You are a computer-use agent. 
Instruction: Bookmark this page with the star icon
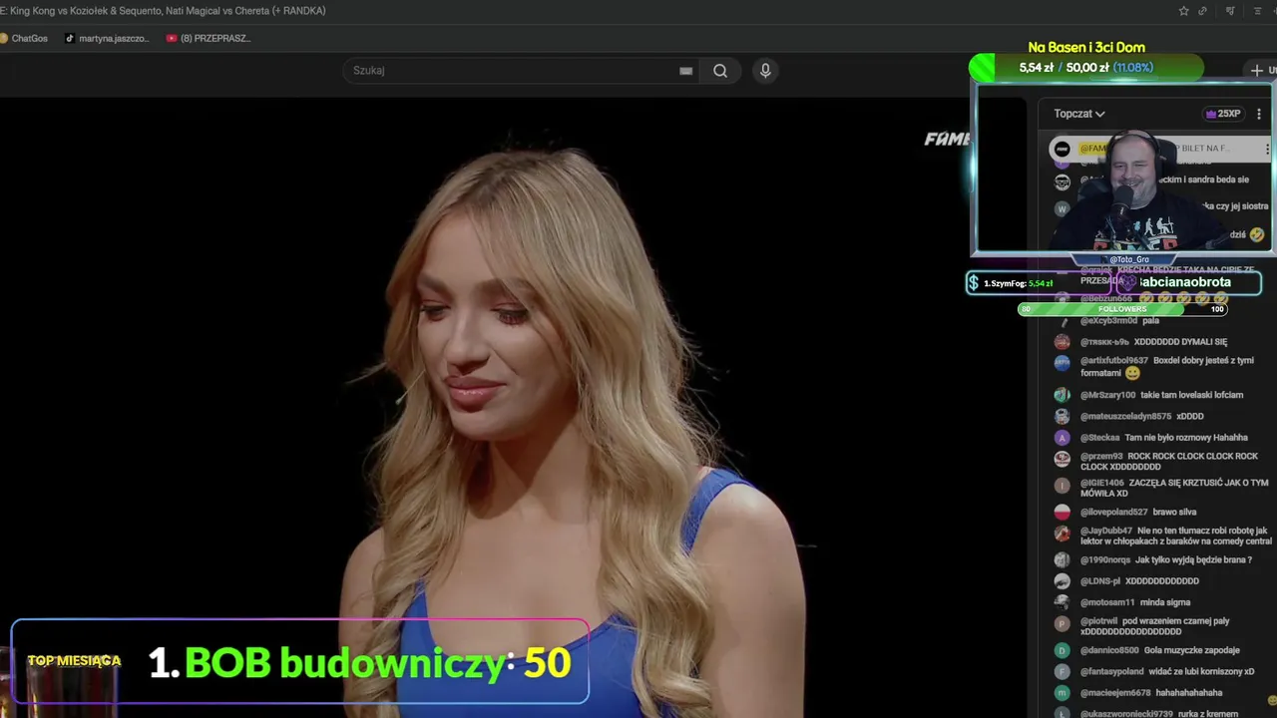(x=1183, y=11)
